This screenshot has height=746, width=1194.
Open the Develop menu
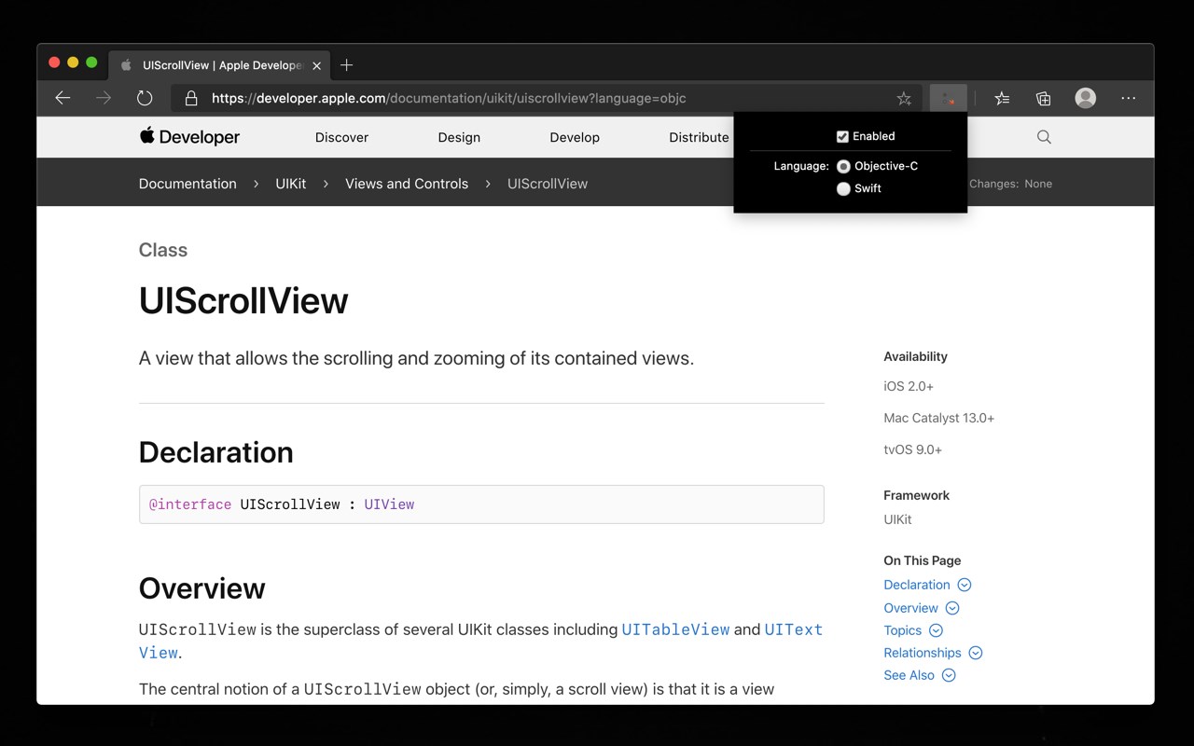point(575,137)
